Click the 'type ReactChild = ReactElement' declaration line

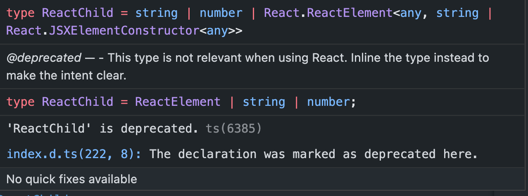tap(181, 102)
